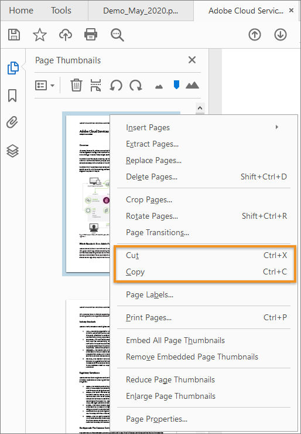Choose Embed All Page Thumbnails
Screen dimensions: 301x434
pyautogui.click(x=204, y=340)
